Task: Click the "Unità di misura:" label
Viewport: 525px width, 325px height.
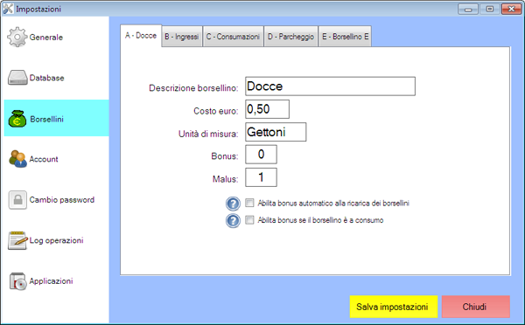Action: pos(208,134)
